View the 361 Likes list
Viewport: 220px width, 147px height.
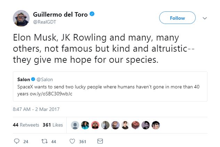(52, 125)
